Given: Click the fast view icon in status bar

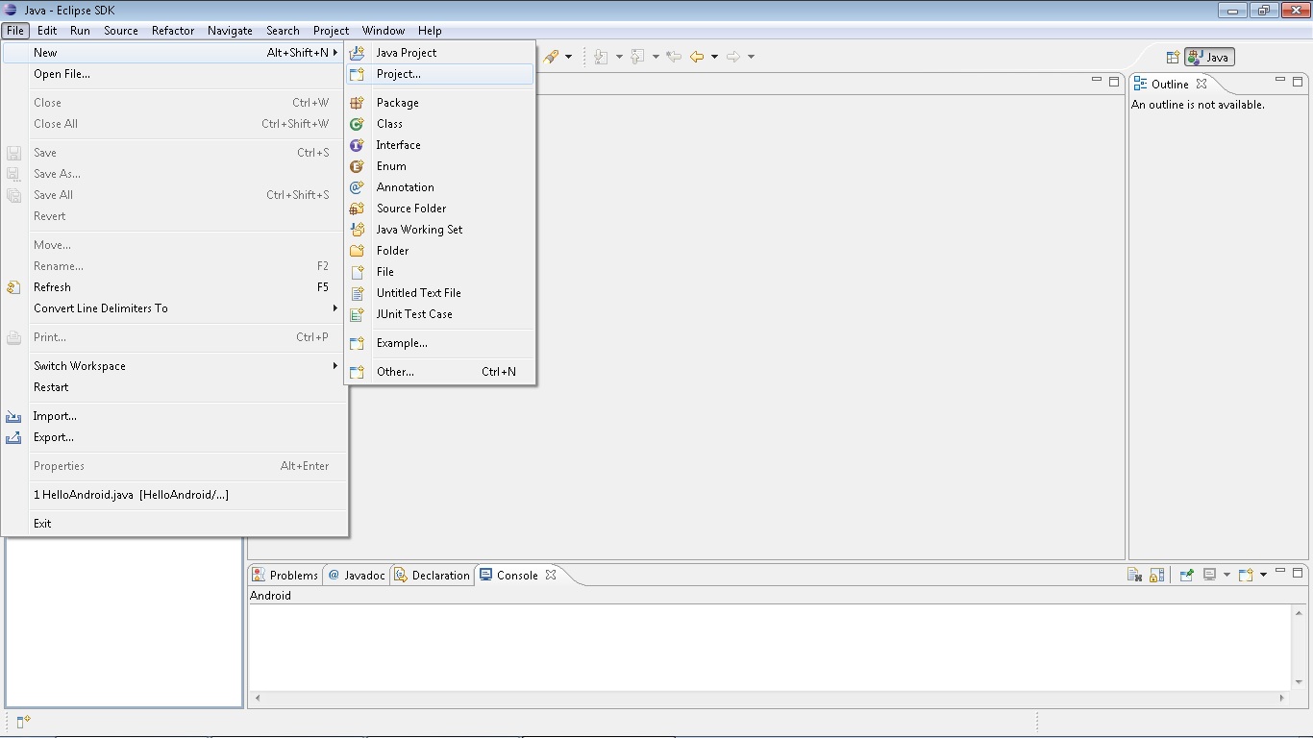Looking at the screenshot, I should (x=23, y=722).
